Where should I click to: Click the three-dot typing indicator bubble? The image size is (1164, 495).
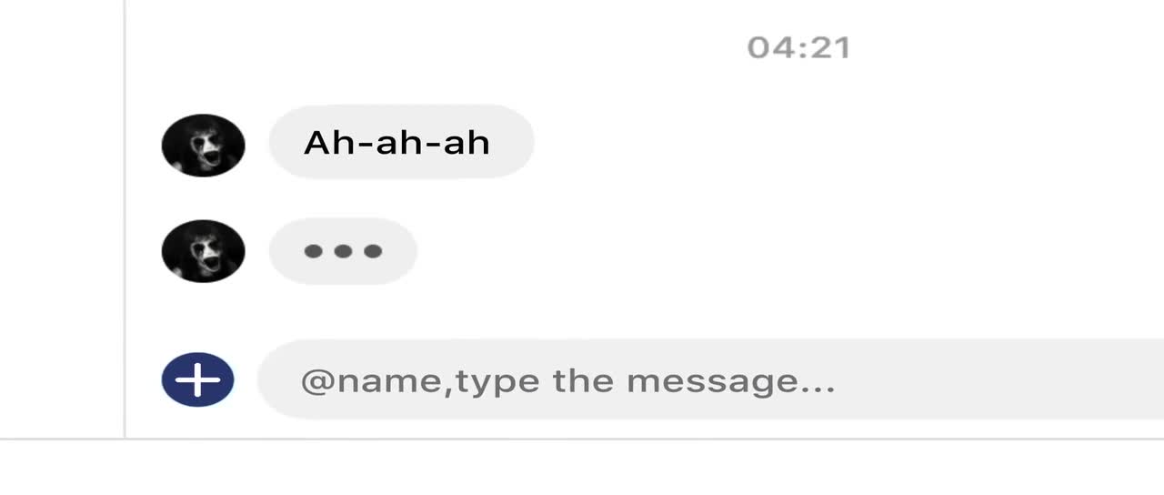[x=343, y=251]
